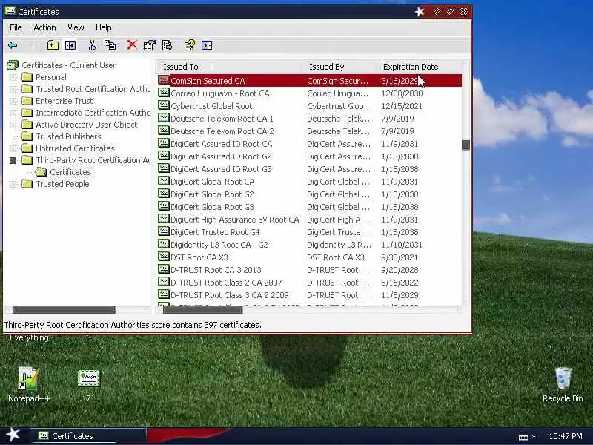Sort by the Issued To column header

(x=229, y=67)
